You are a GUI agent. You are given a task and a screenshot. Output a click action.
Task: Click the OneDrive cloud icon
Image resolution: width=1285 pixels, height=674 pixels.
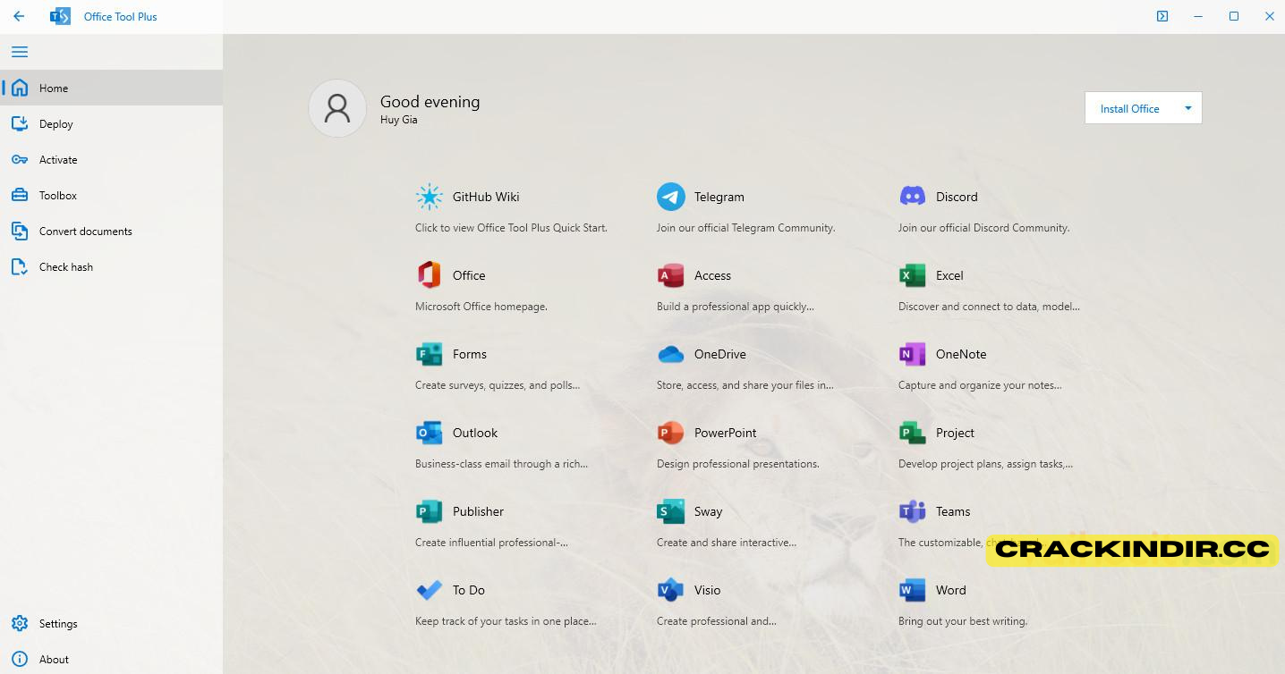(671, 354)
